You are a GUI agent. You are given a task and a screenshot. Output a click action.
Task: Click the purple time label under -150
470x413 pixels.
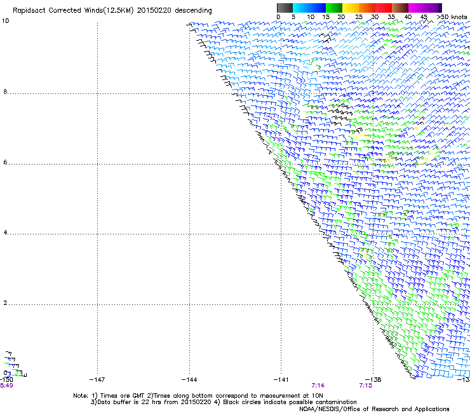tap(6, 386)
